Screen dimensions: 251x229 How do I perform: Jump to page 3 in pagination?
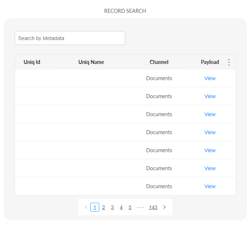pos(112,207)
